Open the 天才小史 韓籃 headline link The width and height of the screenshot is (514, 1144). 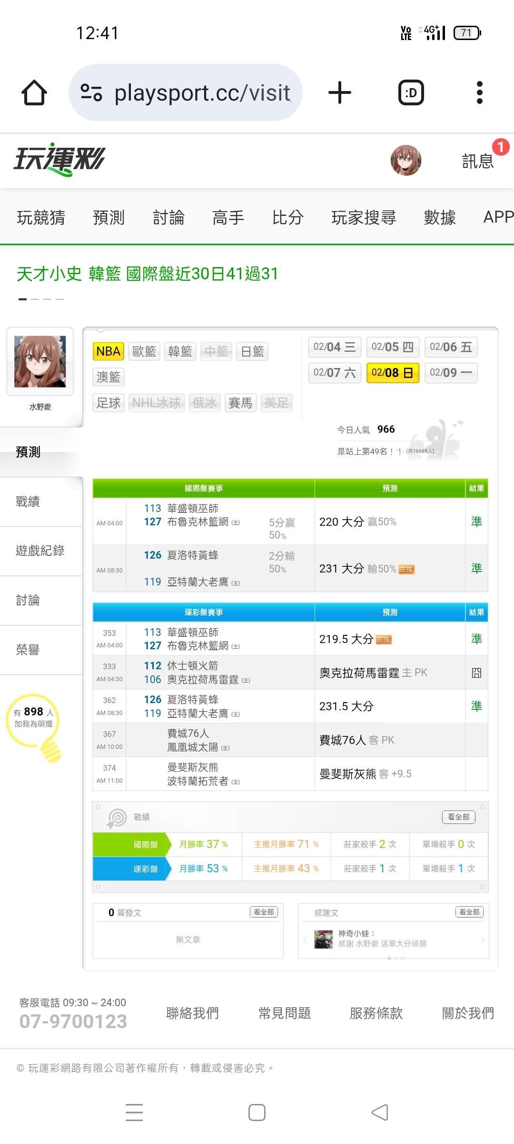(x=148, y=274)
